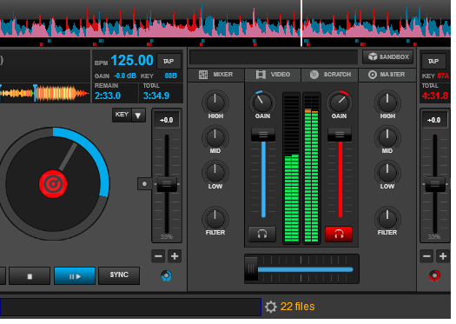Switch to the MIXER tab
The image size is (456, 324).
tap(216, 75)
